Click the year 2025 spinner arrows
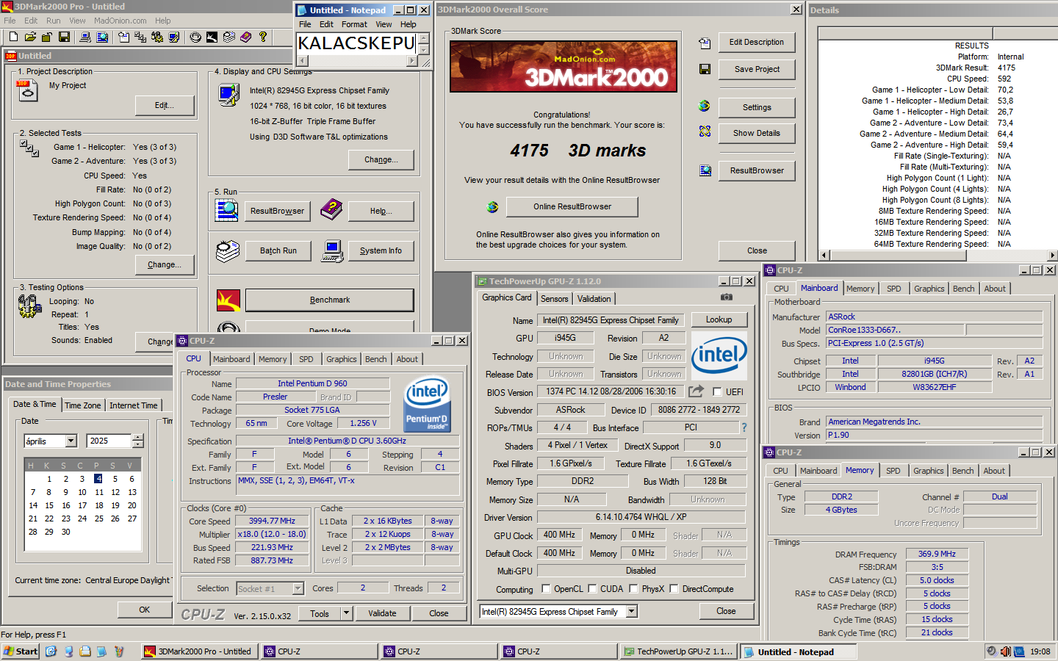This screenshot has height=661, width=1058. pos(137,441)
